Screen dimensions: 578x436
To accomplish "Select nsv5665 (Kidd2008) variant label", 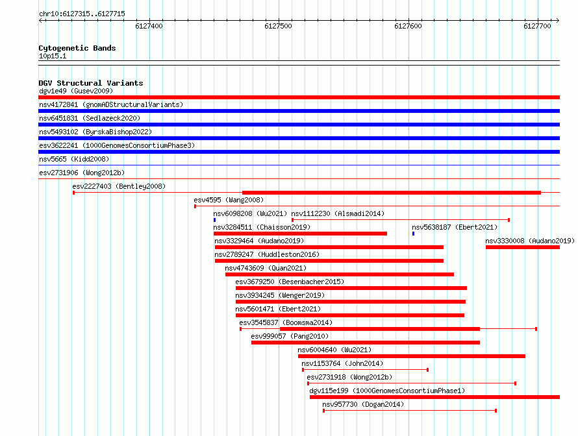I will 74,159.
